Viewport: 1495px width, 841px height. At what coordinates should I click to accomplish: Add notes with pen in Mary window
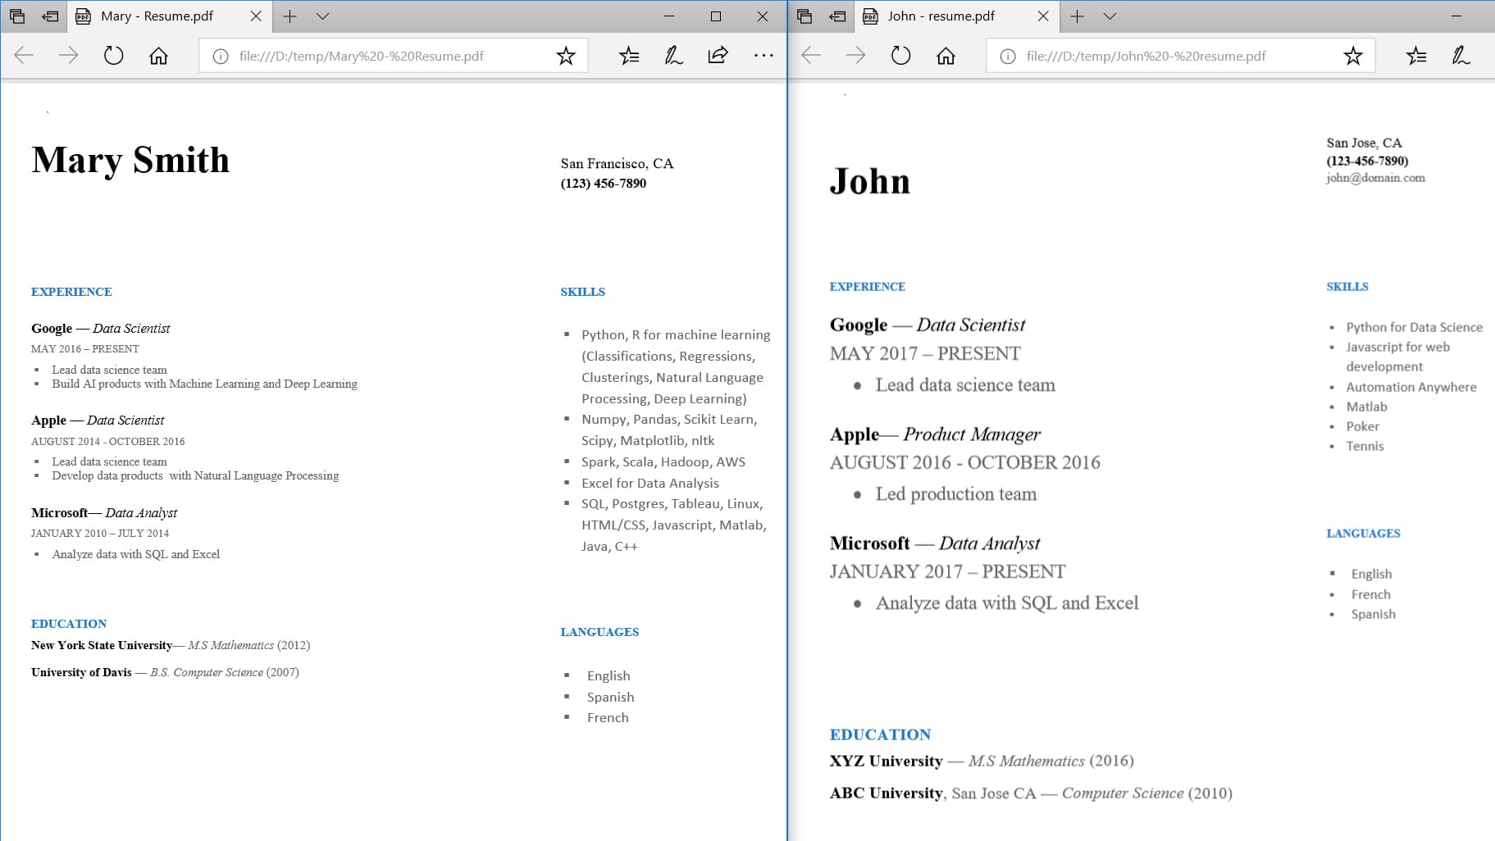tap(673, 56)
